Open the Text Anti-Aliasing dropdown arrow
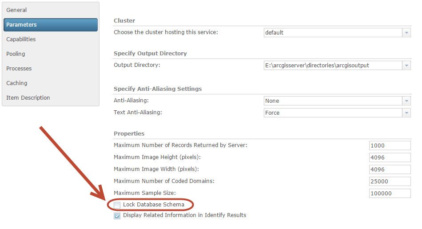Image resolution: width=422 pixels, height=229 pixels. point(406,113)
